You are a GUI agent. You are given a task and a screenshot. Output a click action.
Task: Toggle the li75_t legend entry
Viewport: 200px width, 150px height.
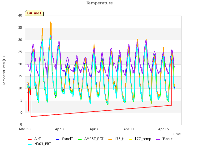[x=116, y=139]
